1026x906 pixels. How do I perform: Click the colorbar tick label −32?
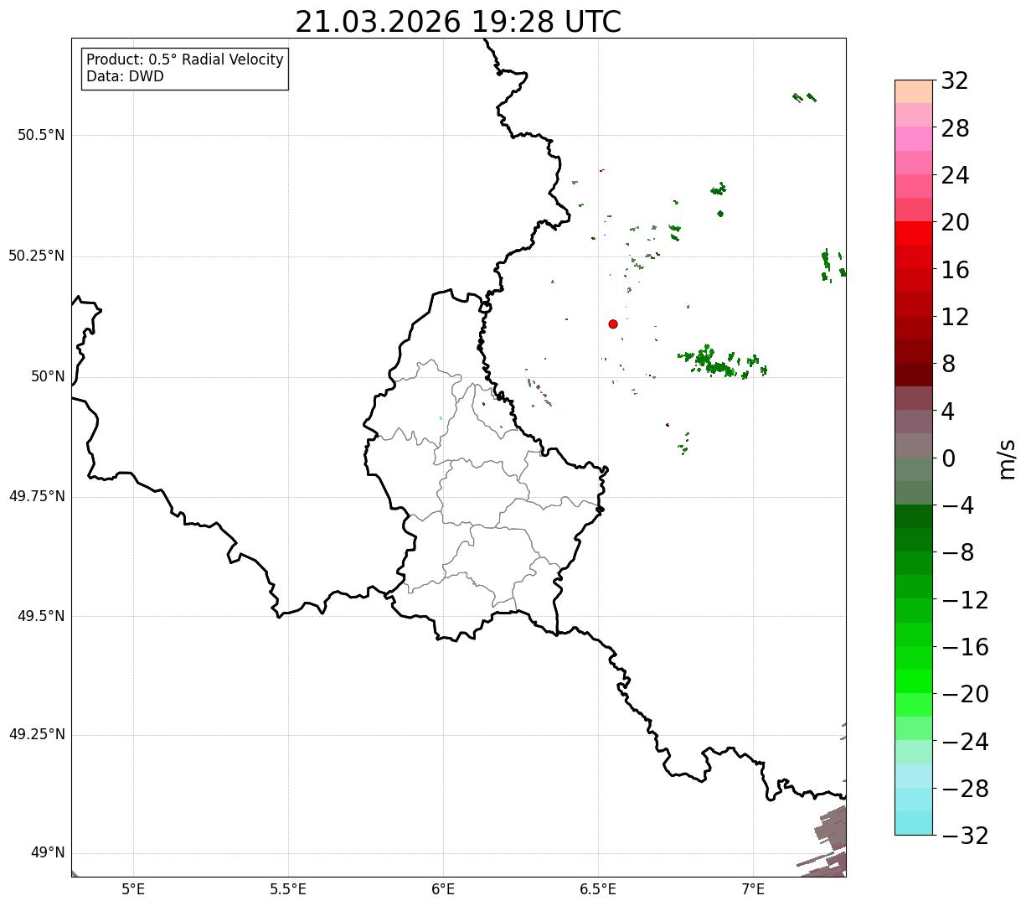(965, 836)
